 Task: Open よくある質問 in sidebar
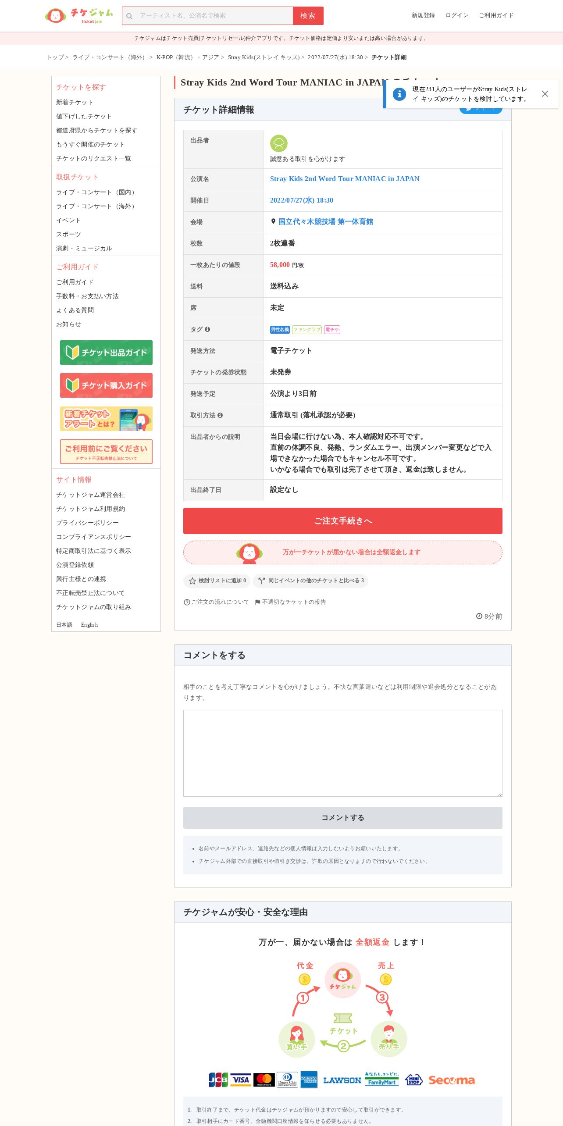pyautogui.click(x=75, y=310)
